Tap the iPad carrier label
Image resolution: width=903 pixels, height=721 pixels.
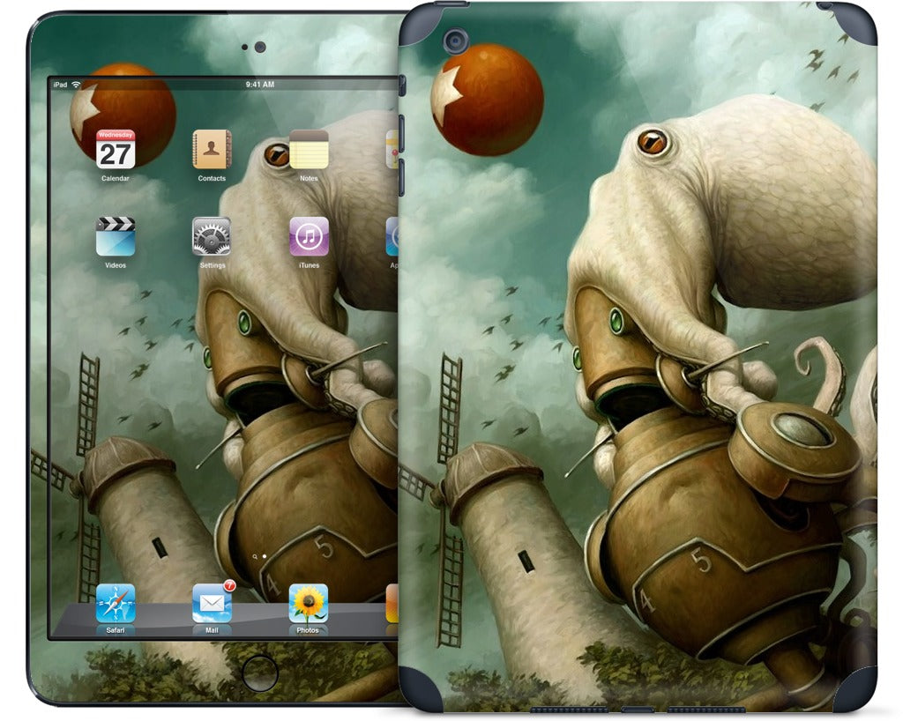pyautogui.click(x=60, y=85)
